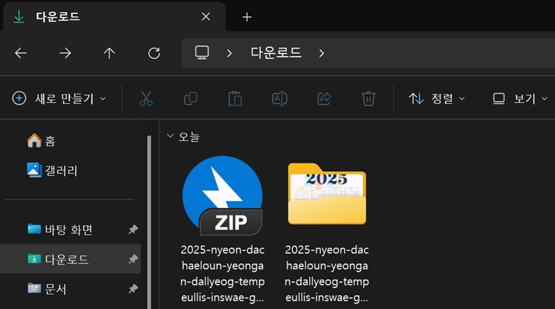Select the ZIP archive file icon
The height and width of the screenshot is (309, 555).
point(222,196)
